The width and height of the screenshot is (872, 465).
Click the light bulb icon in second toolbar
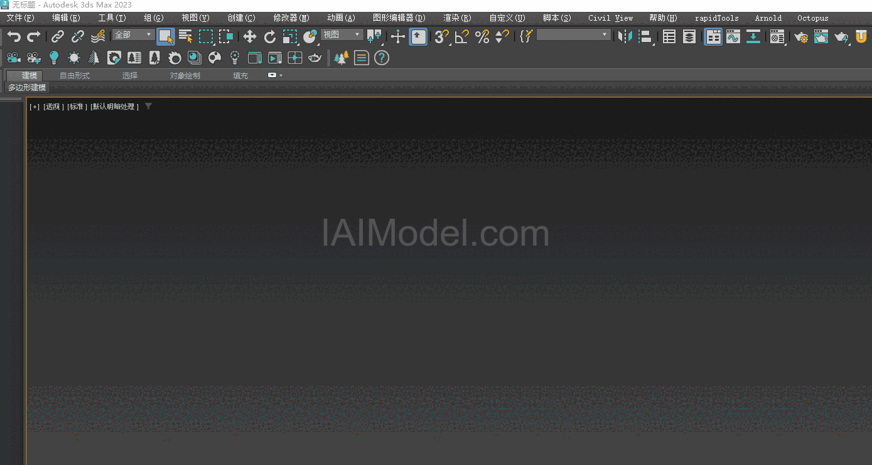click(54, 58)
